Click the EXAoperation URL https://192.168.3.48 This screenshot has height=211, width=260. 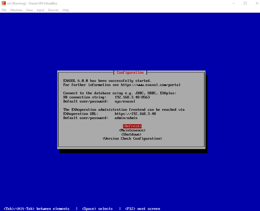pos(135,114)
